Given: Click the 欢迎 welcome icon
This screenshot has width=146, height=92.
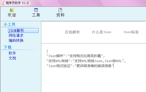Looking at the screenshot, I should pos(12,10).
